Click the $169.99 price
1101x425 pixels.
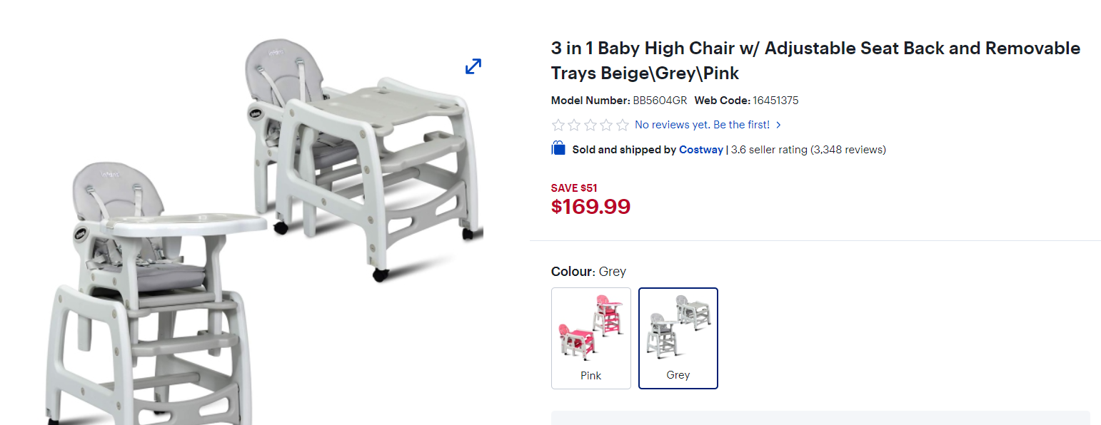pyautogui.click(x=591, y=207)
